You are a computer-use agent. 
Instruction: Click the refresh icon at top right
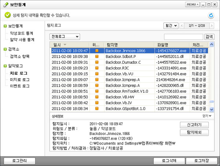tap(211, 15)
